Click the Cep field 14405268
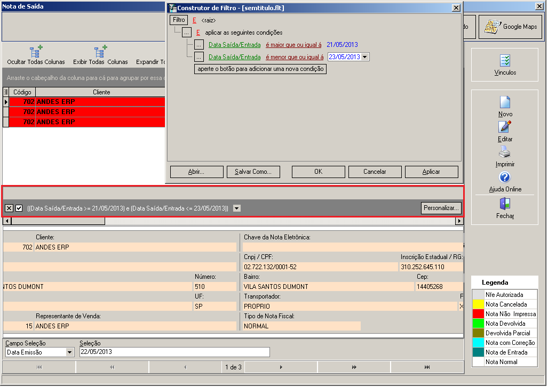The width and height of the screenshot is (548, 387). click(x=440, y=287)
